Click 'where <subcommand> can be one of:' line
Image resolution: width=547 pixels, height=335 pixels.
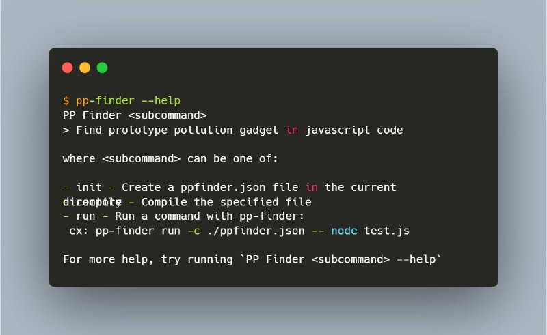point(170,159)
